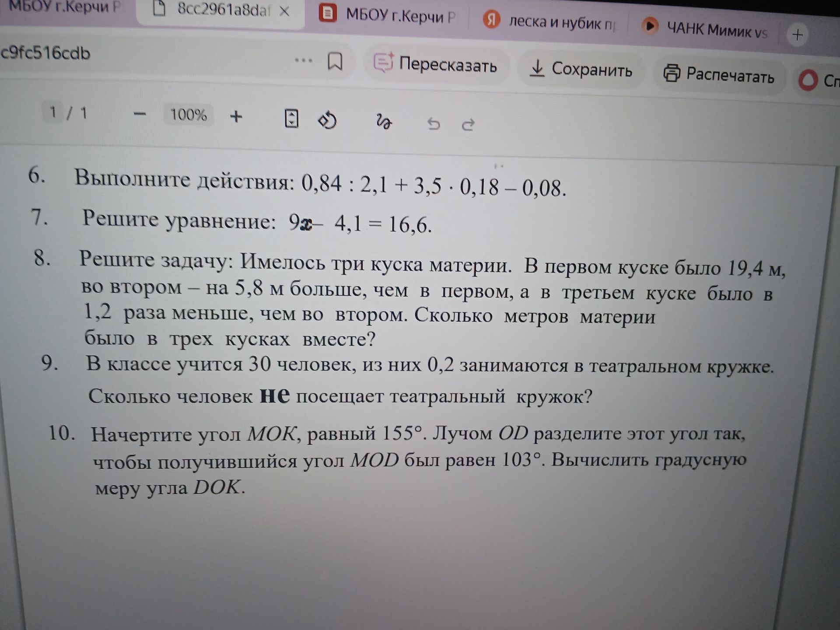Click the Распечатать button
This screenshot has height=630, width=840.
(x=719, y=74)
